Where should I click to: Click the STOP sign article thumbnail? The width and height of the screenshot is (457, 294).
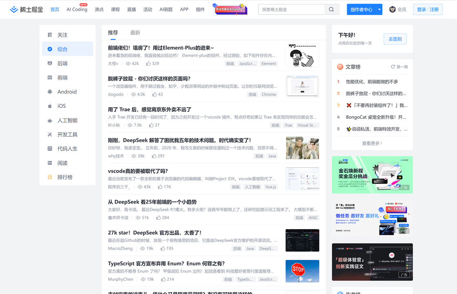tap(302, 271)
